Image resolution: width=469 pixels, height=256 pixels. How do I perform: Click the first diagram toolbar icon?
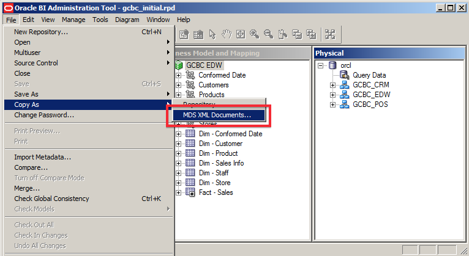(x=184, y=34)
